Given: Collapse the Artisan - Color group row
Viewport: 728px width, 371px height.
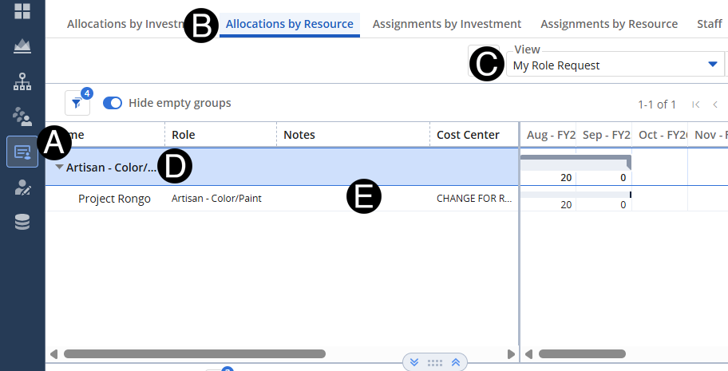Looking at the screenshot, I should click(60, 168).
